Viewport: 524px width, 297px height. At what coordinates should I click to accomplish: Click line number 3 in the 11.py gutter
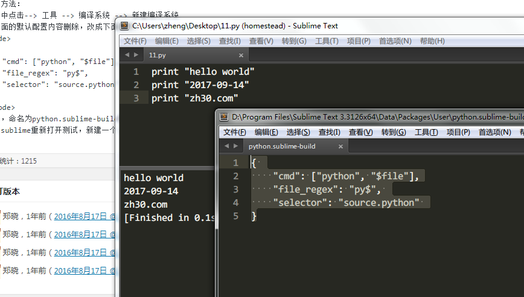pyautogui.click(x=136, y=98)
